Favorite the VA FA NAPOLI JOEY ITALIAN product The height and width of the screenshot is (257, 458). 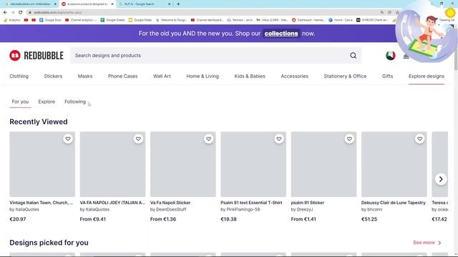(138, 139)
